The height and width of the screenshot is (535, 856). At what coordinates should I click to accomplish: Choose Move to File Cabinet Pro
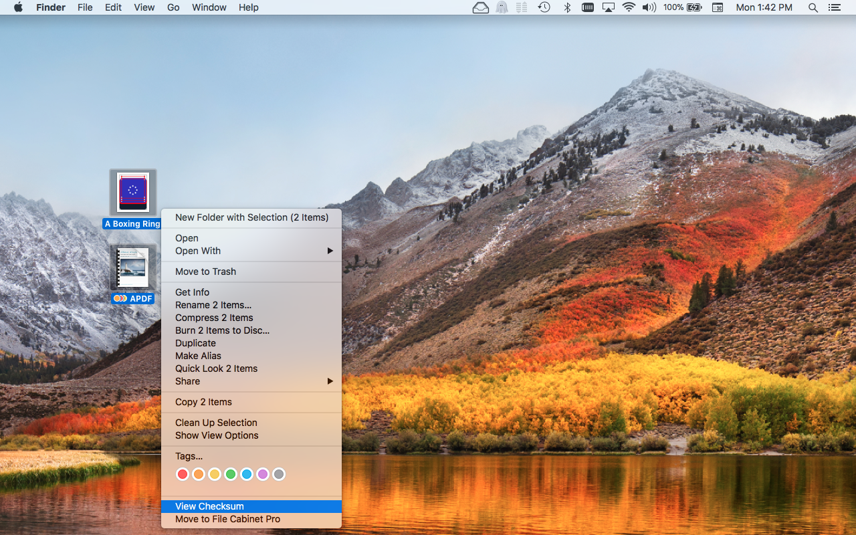point(251,519)
